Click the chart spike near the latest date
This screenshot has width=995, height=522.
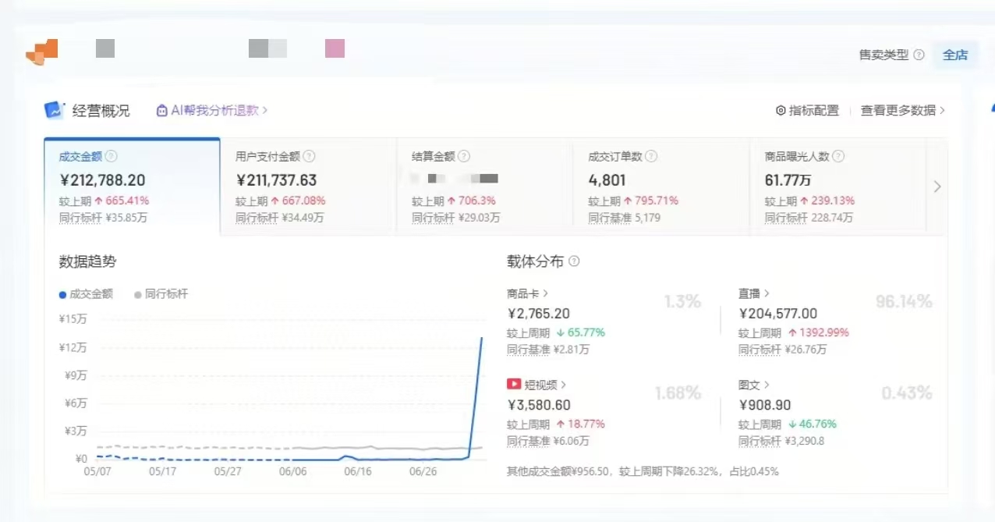(x=481, y=339)
